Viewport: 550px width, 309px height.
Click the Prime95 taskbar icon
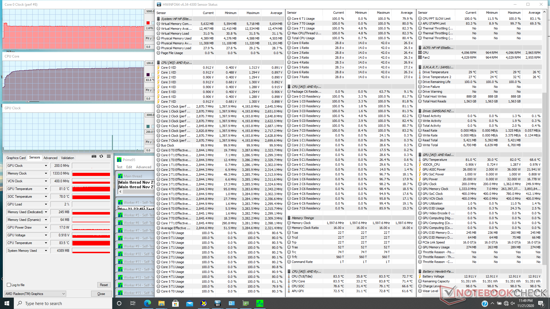pyautogui.click(x=260, y=303)
